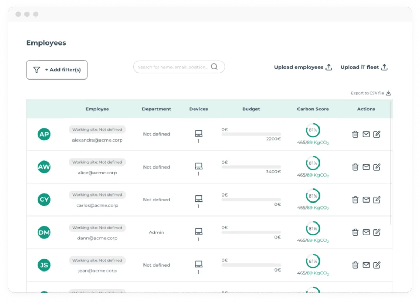Click envelope icon in carlos@acme.corp row
The image size is (420, 302).
(366, 200)
